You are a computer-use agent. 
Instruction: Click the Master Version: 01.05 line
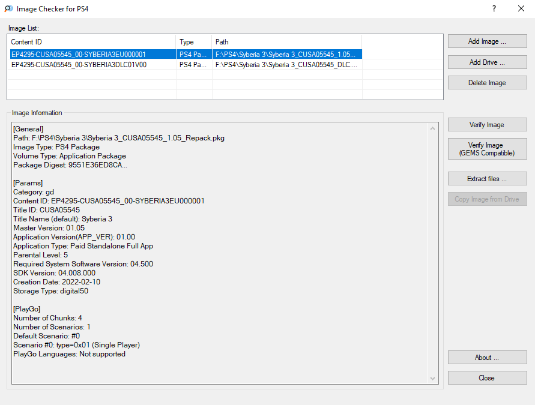click(x=49, y=228)
